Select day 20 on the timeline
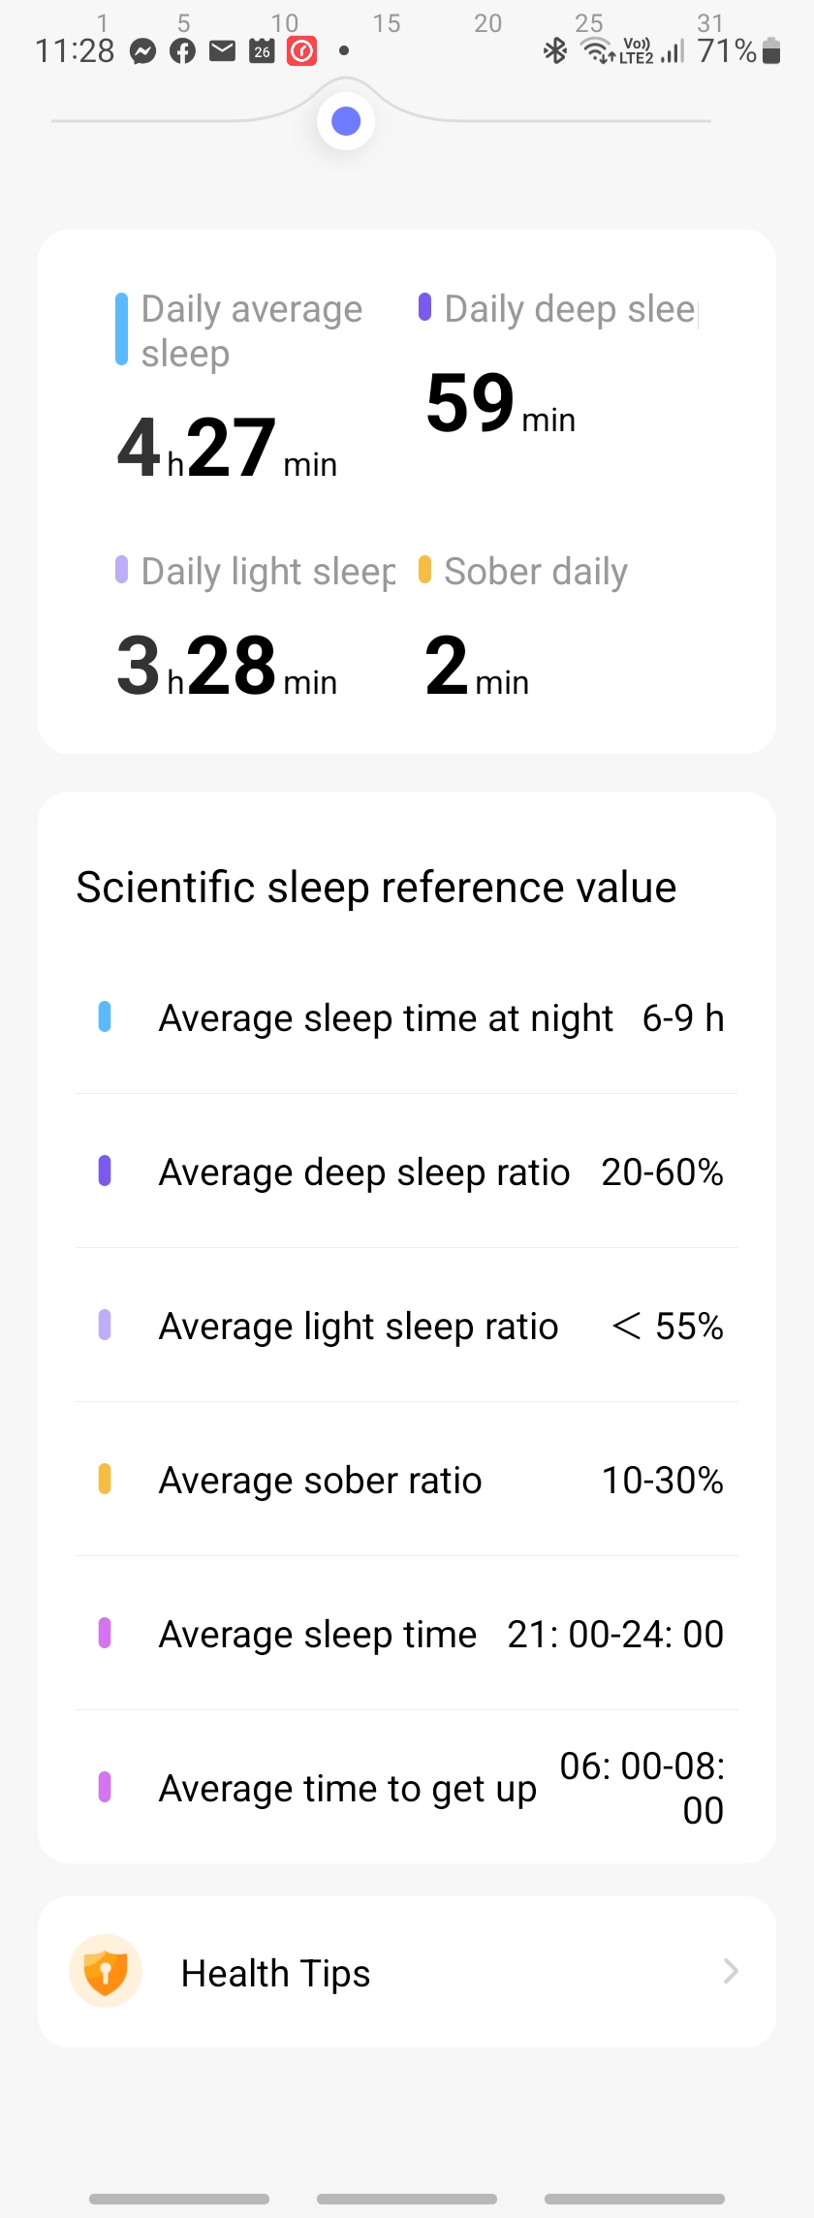This screenshot has height=2218, width=814. tap(488, 23)
